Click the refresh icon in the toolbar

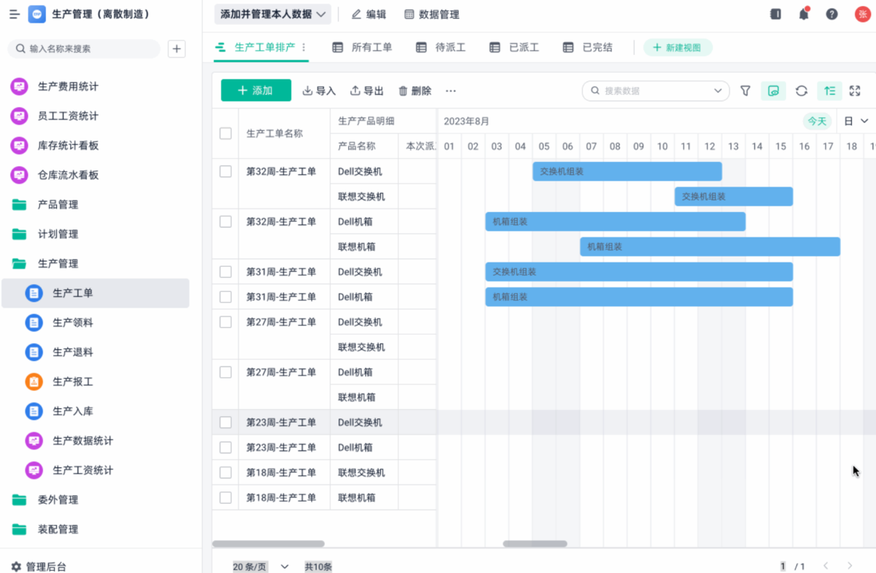(x=801, y=90)
